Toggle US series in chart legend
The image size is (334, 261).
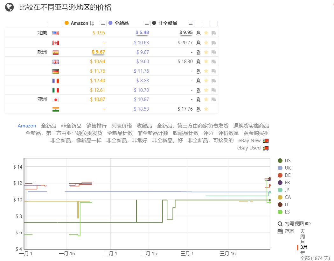pos(284,161)
